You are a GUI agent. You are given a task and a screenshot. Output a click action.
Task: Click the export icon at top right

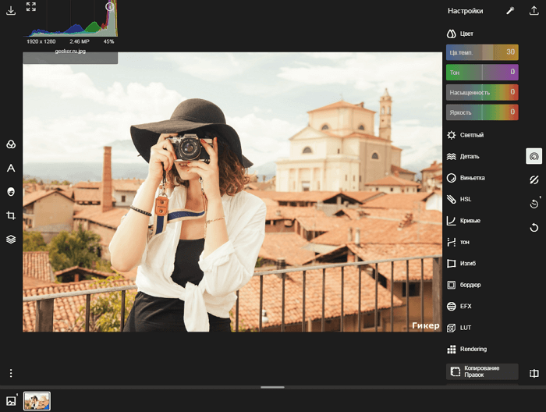click(534, 11)
